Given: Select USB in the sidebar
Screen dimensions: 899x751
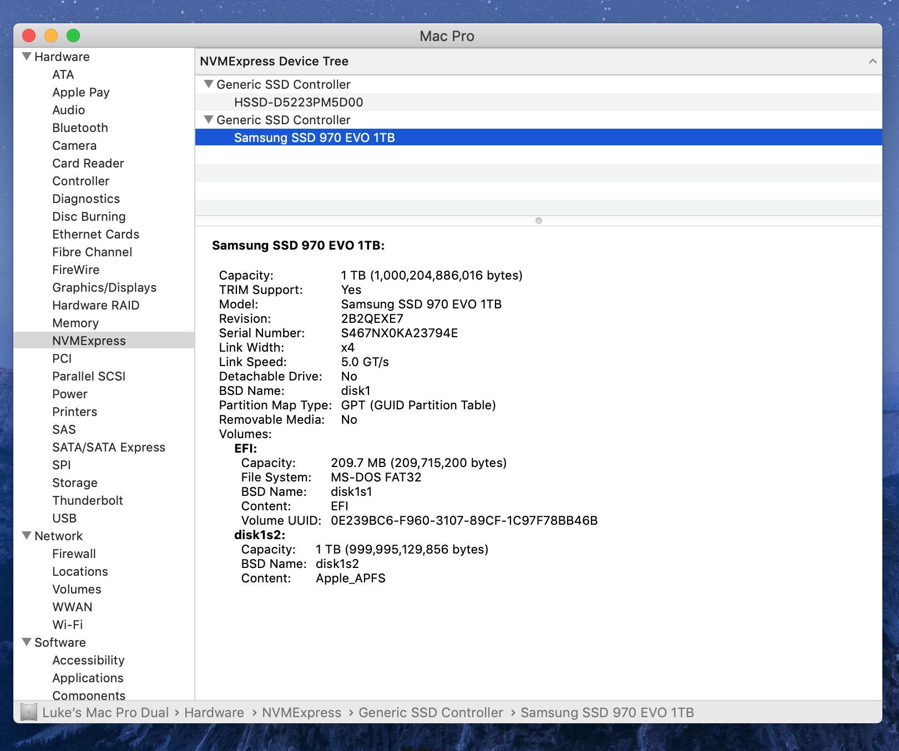Looking at the screenshot, I should coord(64,518).
